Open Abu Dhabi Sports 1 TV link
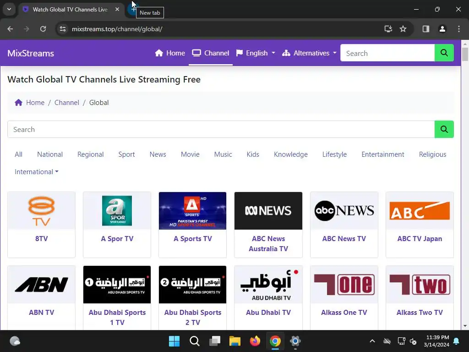 (117, 317)
